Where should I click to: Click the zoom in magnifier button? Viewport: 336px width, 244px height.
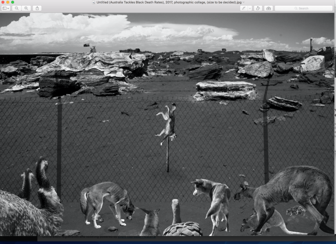[x=26, y=8]
